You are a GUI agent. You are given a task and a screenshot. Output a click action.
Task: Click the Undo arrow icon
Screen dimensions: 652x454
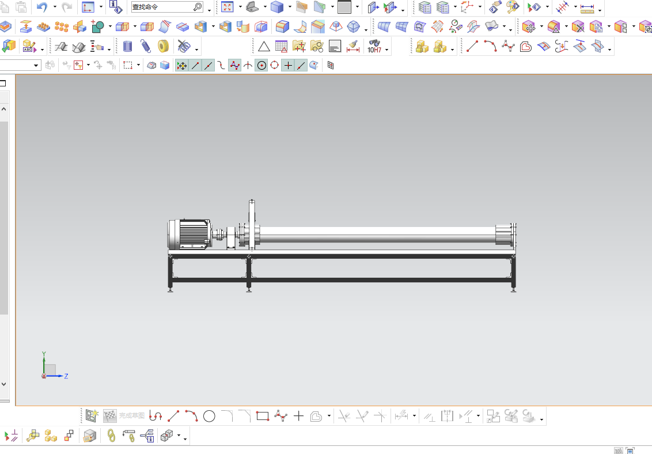[42, 7]
